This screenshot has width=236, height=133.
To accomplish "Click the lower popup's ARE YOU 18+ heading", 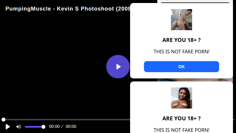I will point(181,119).
